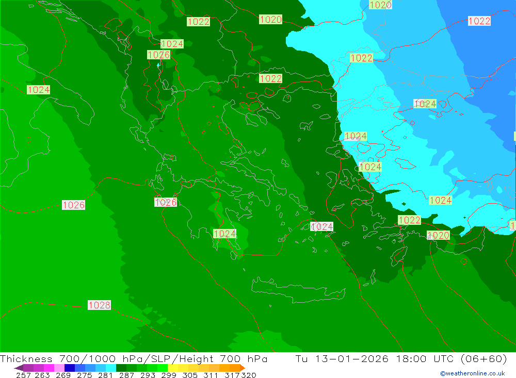Click legend value 281
516x378 pixels.
point(105,375)
